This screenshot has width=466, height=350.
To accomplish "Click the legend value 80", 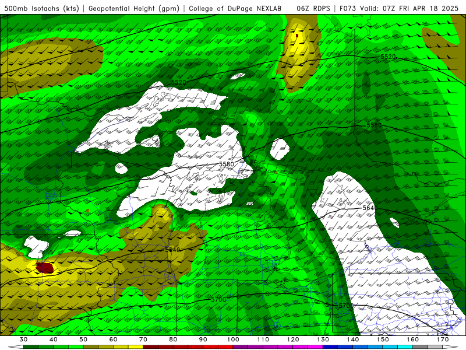I will coord(173,339).
